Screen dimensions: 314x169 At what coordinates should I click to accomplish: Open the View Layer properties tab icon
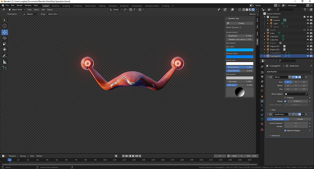point(262,82)
